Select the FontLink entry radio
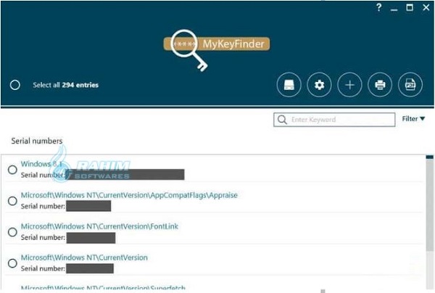The height and width of the screenshot is (293, 435). click(x=12, y=231)
